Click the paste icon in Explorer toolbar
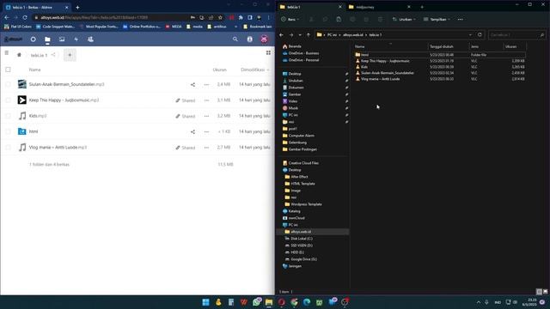The image size is (550, 309). [x=339, y=19]
